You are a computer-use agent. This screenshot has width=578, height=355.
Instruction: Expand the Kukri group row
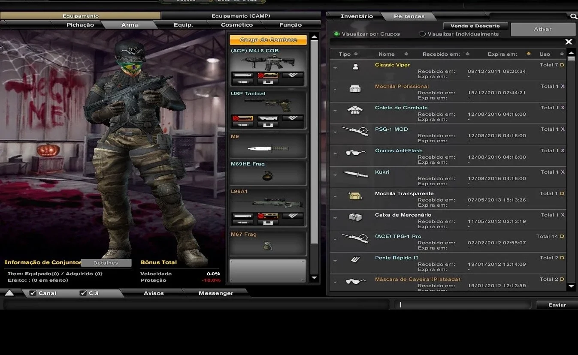coord(335,175)
